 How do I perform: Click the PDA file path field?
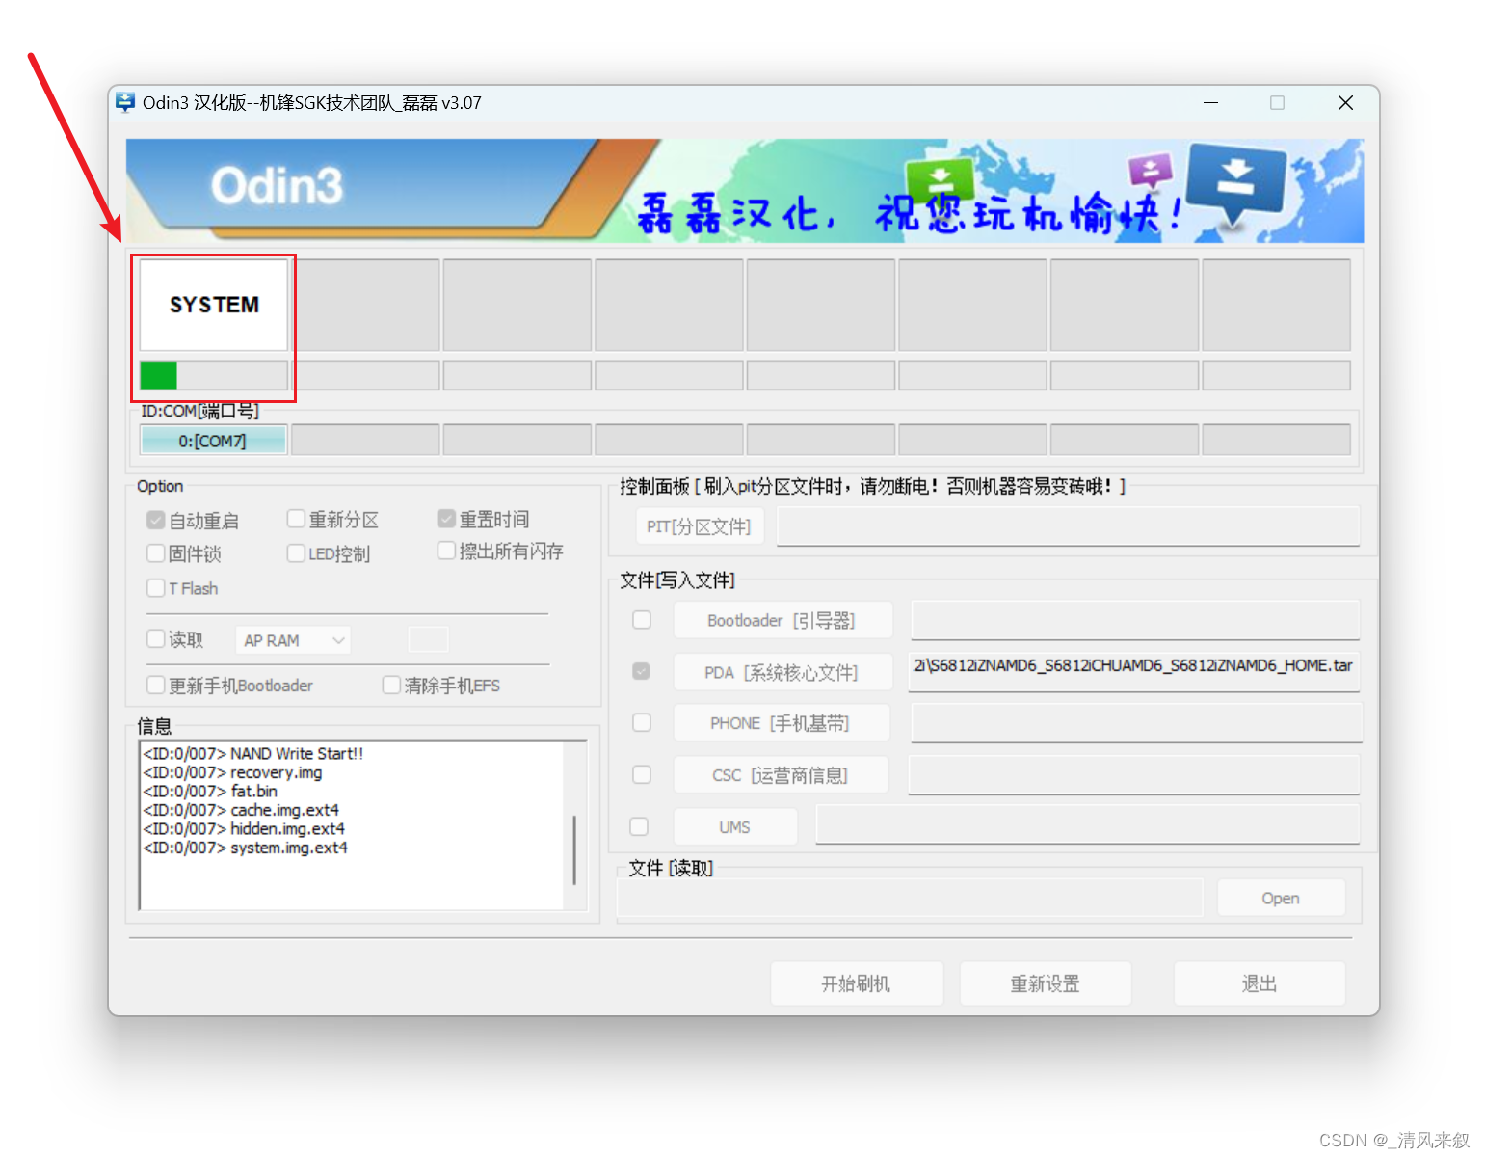1134,671
